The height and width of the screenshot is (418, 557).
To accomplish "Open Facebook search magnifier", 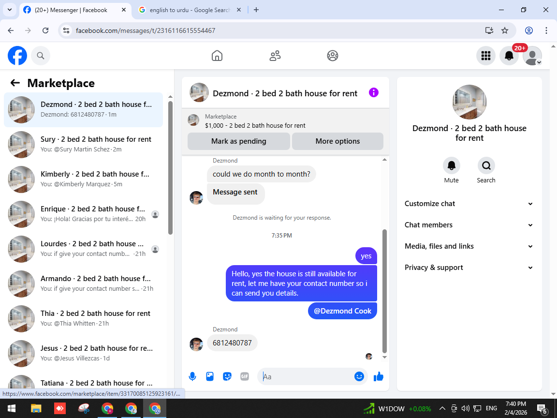I will (41, 56).
